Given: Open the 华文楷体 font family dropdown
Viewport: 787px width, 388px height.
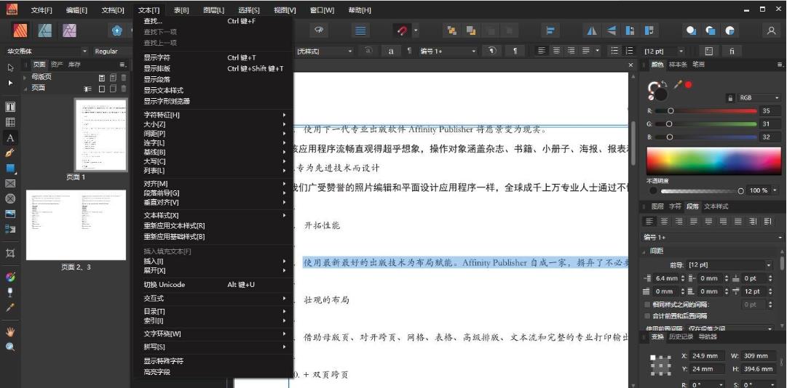Looking at the screenshot, I should point(84,52).
